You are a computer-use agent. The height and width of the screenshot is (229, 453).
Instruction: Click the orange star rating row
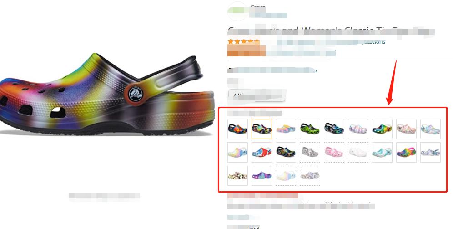[x=243, y=42]
